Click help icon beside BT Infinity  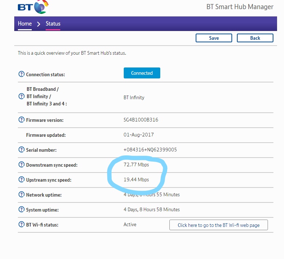pyautogui.click(x=22, y=96)
